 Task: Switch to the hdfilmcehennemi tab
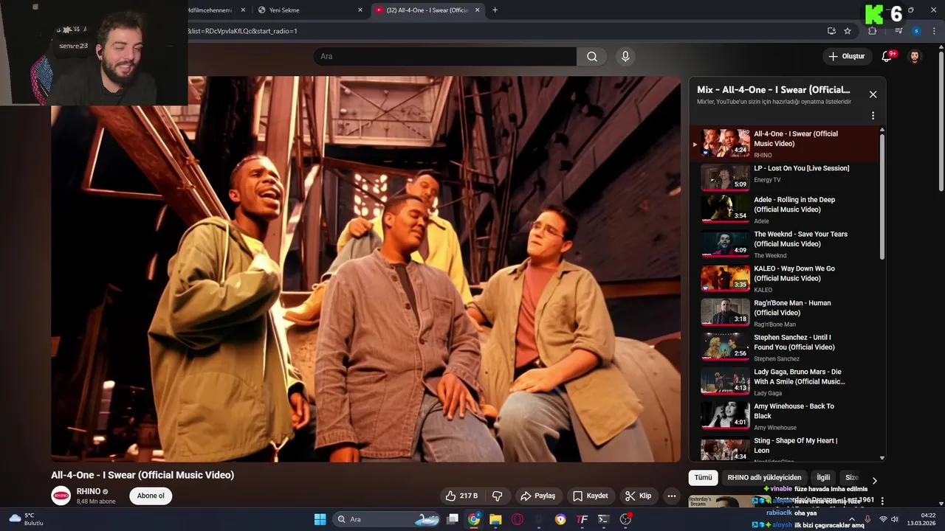coord(214,10)
